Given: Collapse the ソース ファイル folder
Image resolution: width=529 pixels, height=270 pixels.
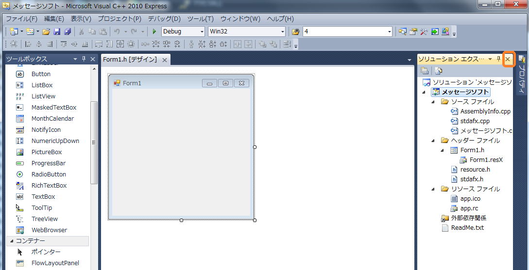Looking at the screenshot, I should (433, 102).
